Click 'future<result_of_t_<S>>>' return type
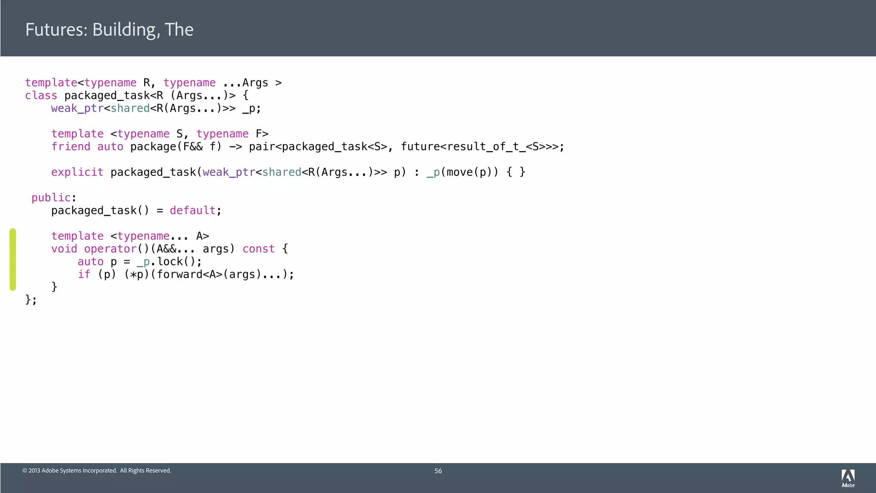The width and height of the screenshot is (876, 493). pos(479,147)
